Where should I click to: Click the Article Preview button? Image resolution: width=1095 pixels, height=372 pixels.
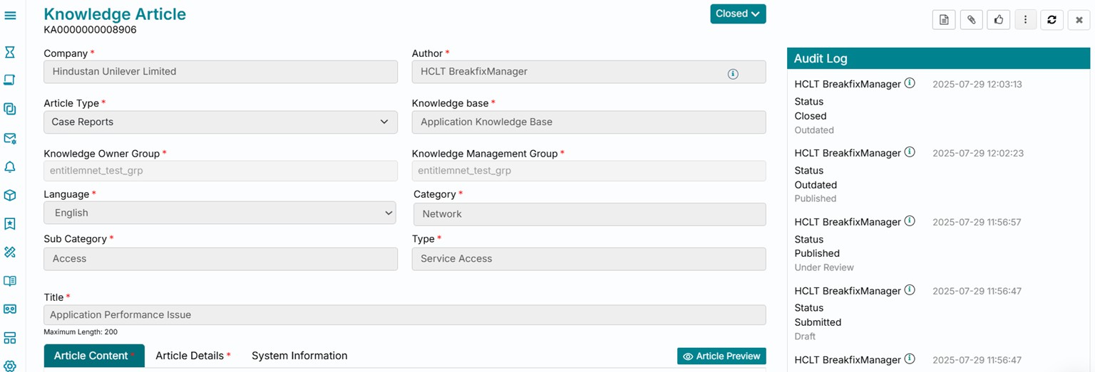(x=721, y=356)
